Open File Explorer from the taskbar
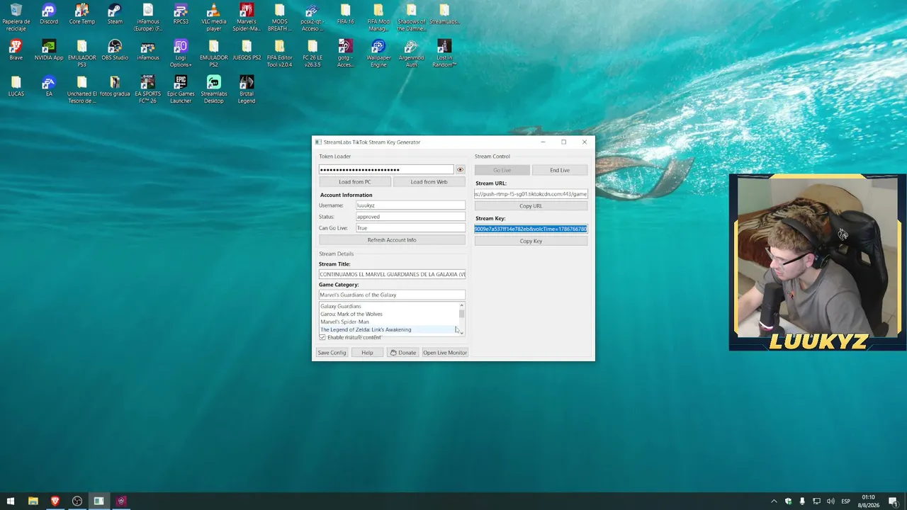 pos(33,501)
